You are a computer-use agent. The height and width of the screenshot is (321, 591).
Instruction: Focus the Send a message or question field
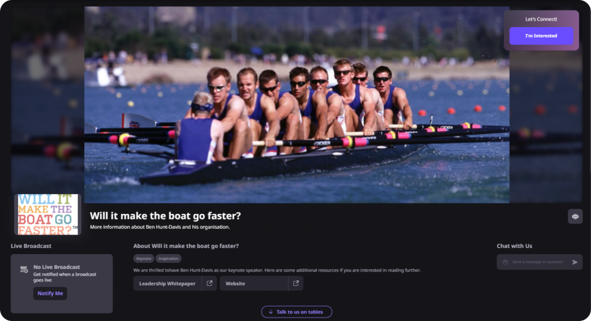pos(538,262)
